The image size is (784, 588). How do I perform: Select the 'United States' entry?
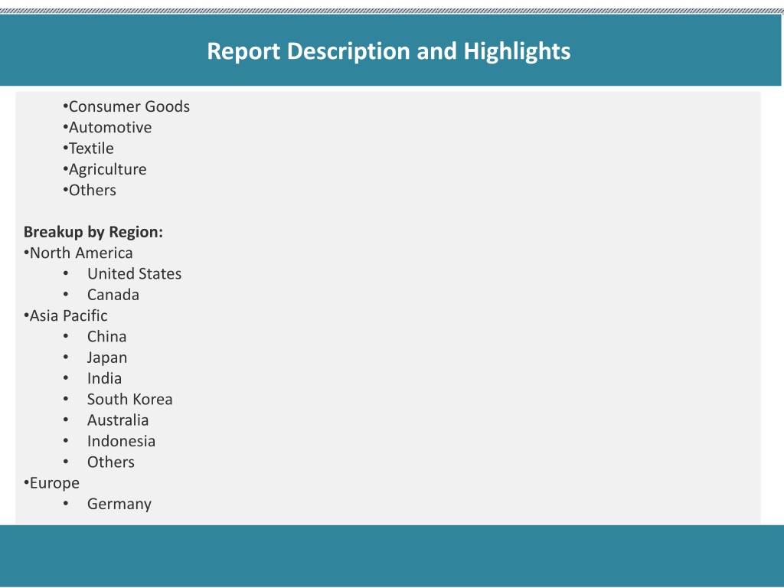tap(135, 274)
